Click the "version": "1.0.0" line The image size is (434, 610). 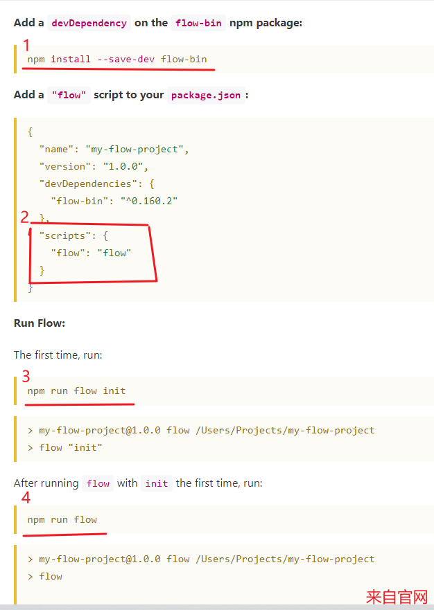tap(94, 166)
